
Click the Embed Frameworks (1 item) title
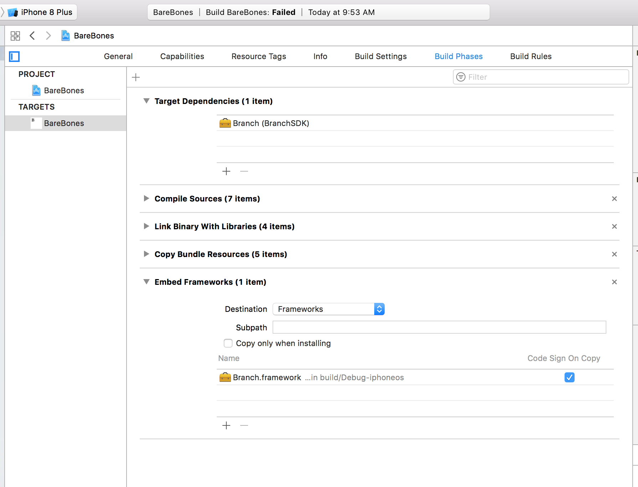210,282
